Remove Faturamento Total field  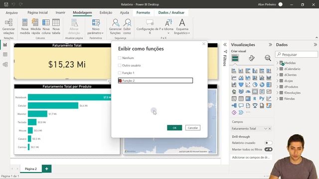270,128
